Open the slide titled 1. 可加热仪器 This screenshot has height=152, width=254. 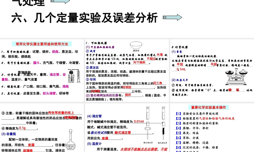click(x=127, y=70)
